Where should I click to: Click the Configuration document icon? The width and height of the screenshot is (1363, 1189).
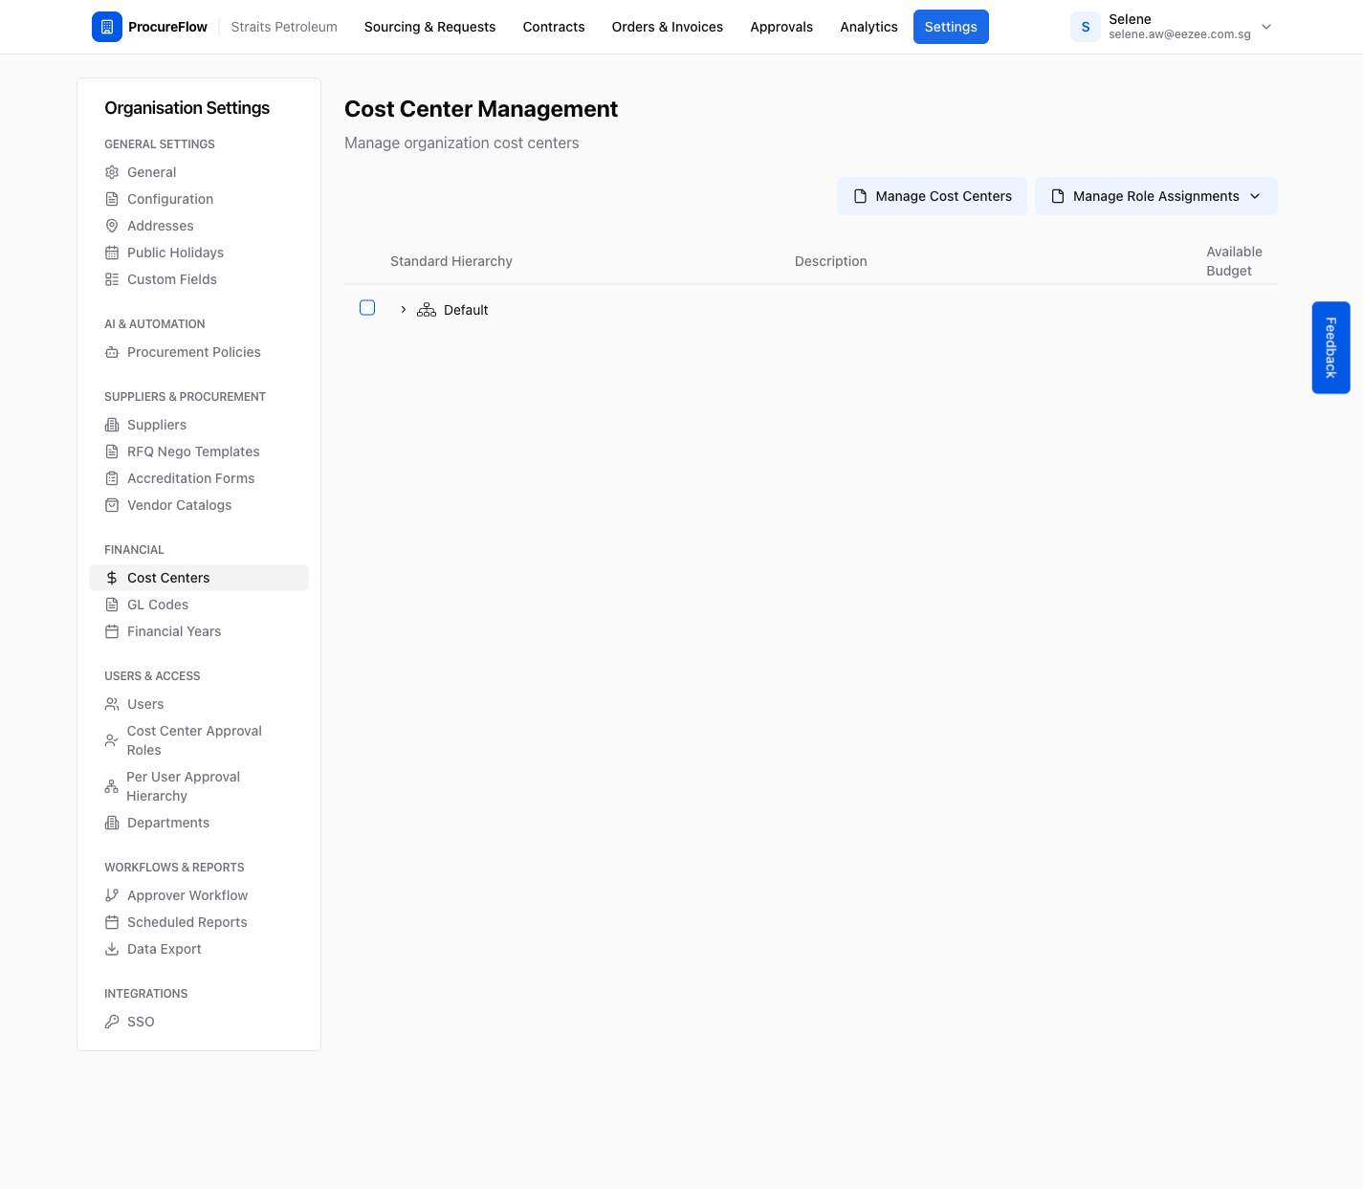[x=112, y=199]
